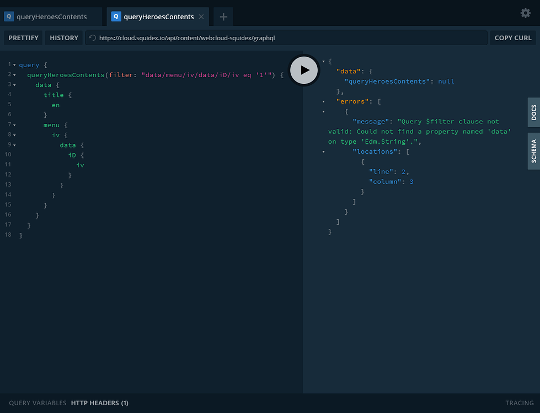
Task: Click the query icon on the first tab
Action: [x=9, y=17]
